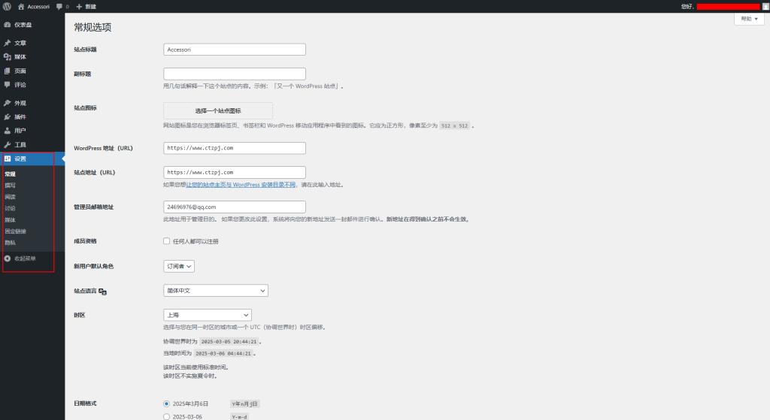The width and height of the screenshot is (770, 420).
Task: Open the 媒体 settings submenu item
Action: pos(11,220)
